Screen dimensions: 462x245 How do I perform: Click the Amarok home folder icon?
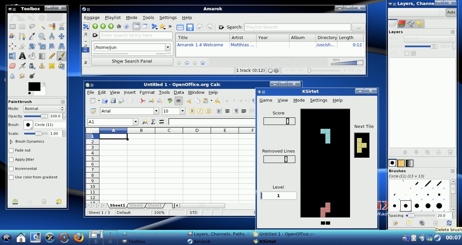click(x=119, y=26)
